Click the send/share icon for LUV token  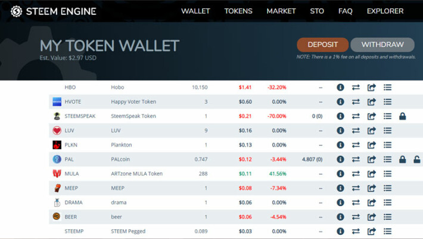(x=372, y=131)
